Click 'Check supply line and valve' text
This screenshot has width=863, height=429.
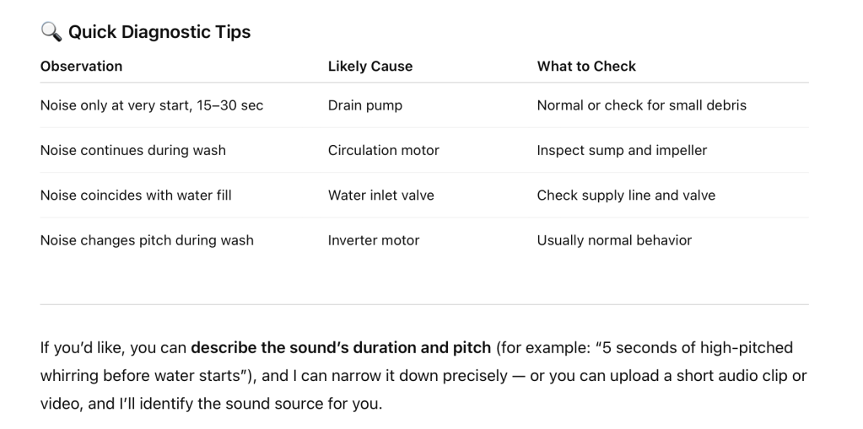coord(626,195)
